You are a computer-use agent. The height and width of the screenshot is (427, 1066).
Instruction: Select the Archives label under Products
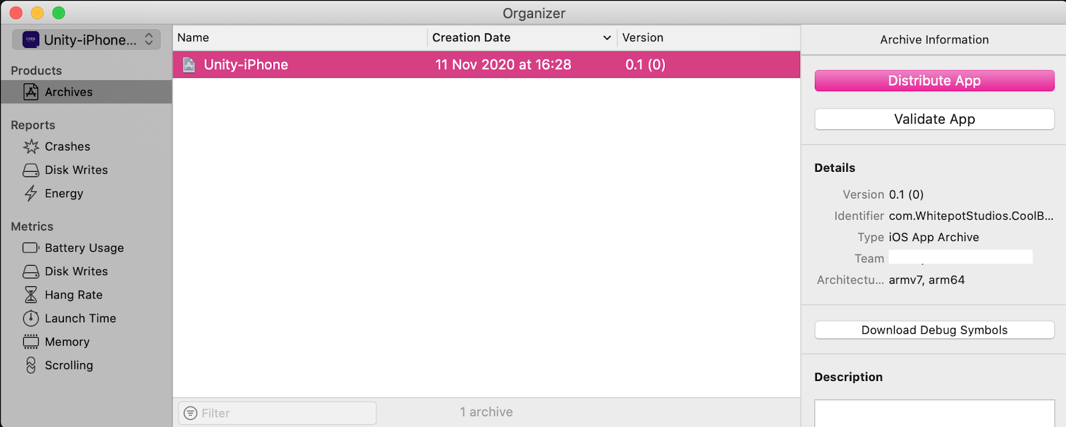69,92
